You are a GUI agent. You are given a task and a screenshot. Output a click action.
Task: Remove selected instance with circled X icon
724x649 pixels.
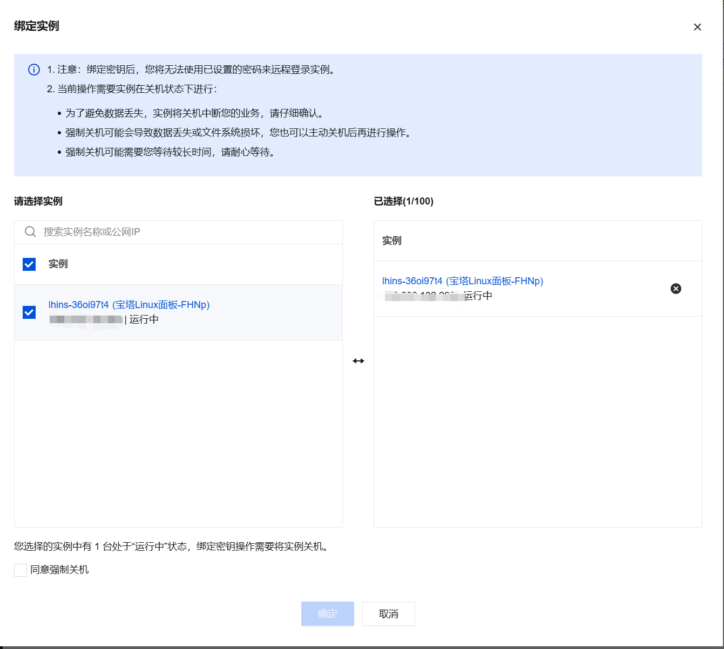click(675, 289)
